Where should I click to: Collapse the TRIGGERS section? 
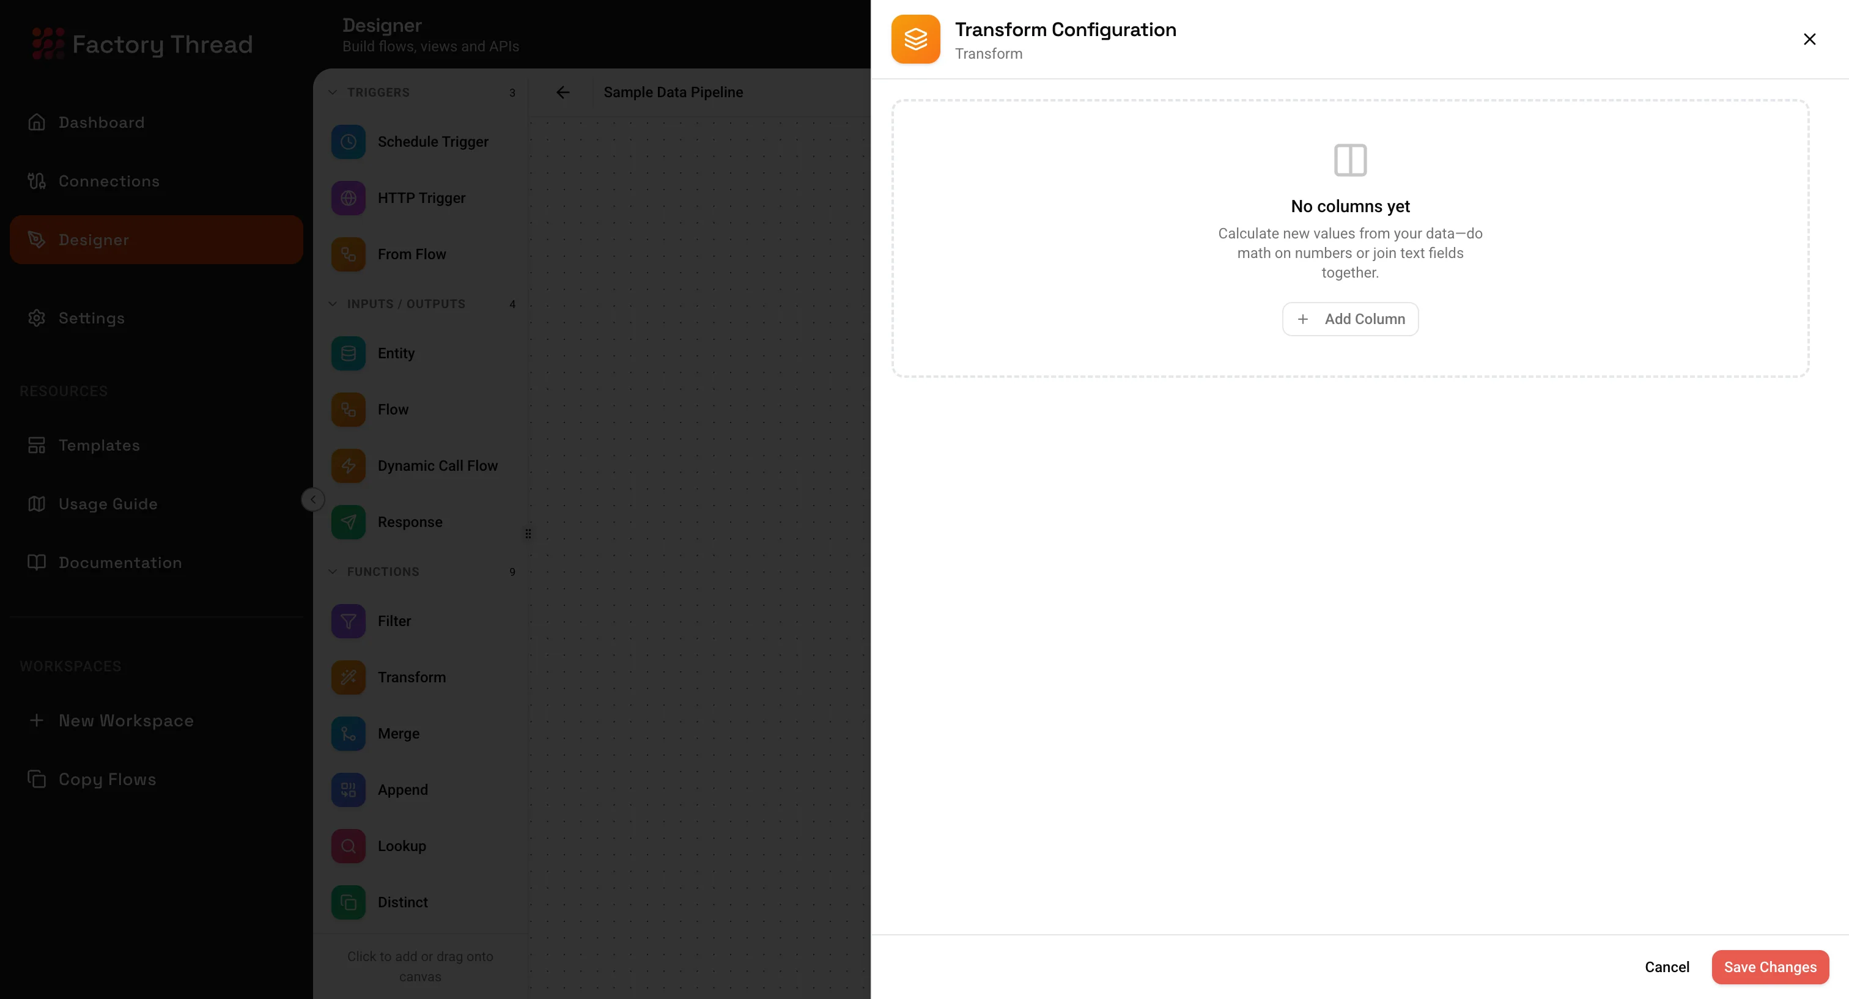[333, 92]
